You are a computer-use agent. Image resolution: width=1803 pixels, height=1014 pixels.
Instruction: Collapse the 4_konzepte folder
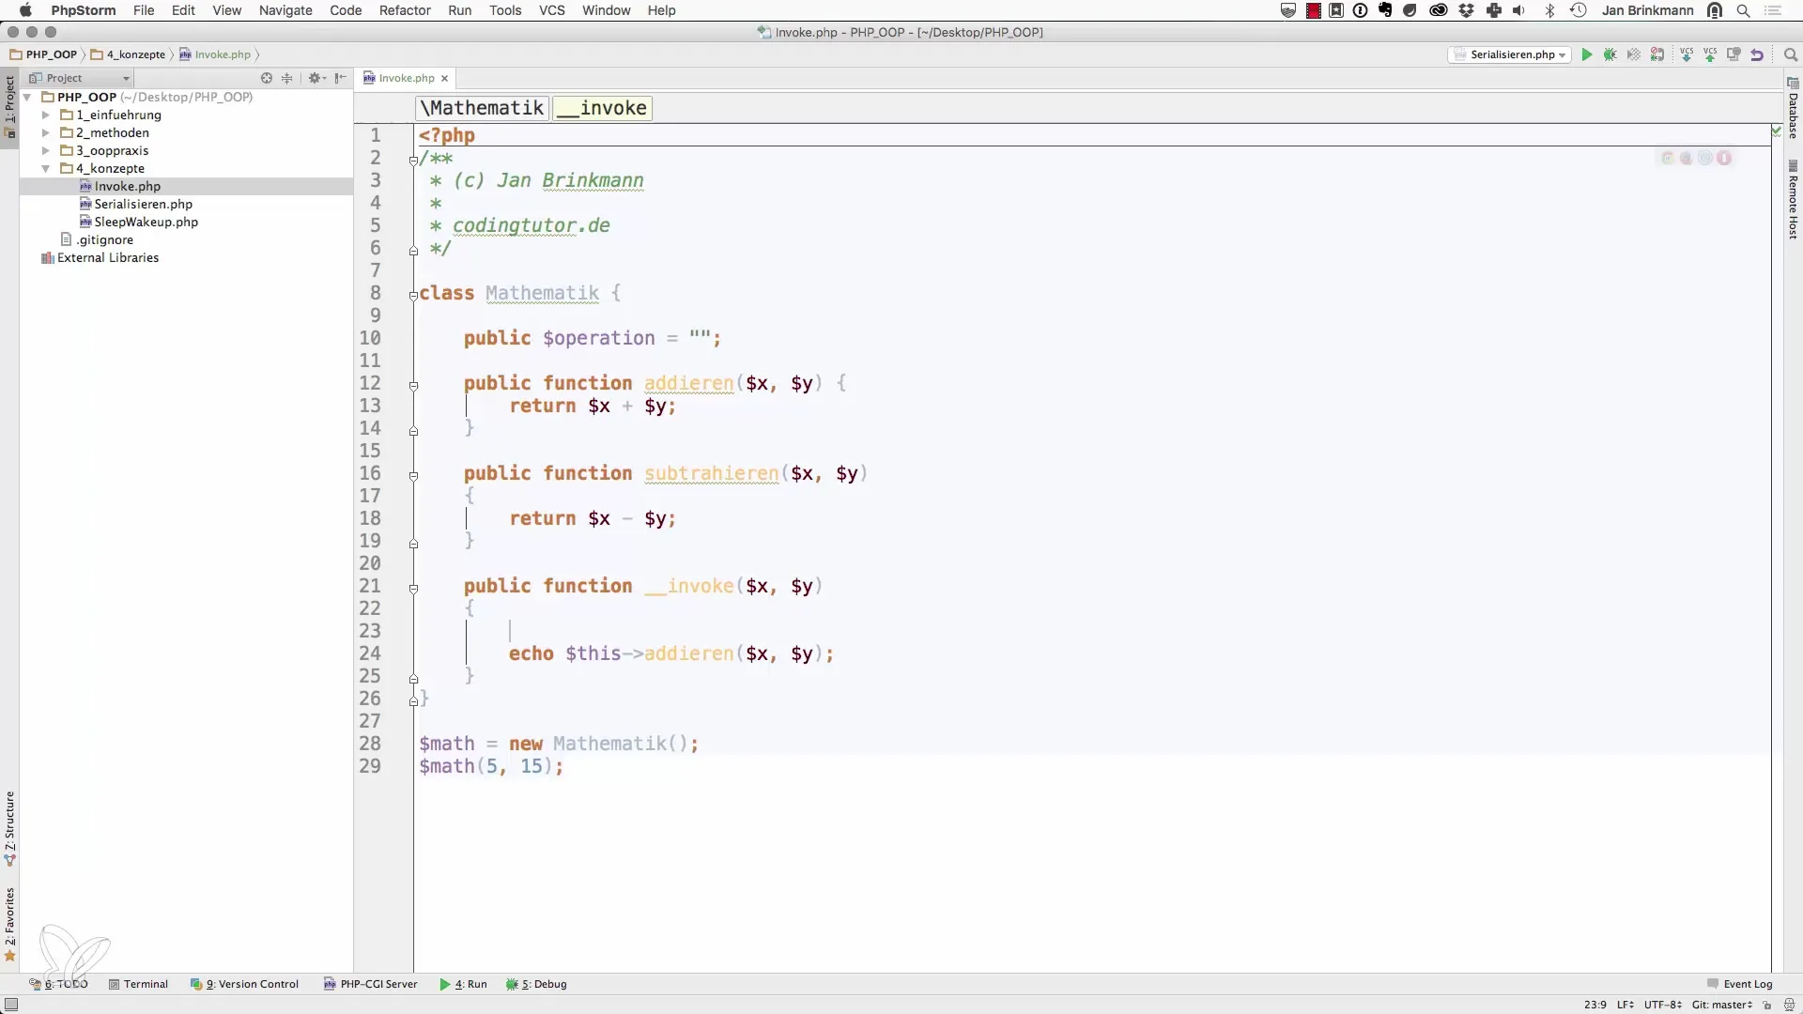(x=46, y=168)
